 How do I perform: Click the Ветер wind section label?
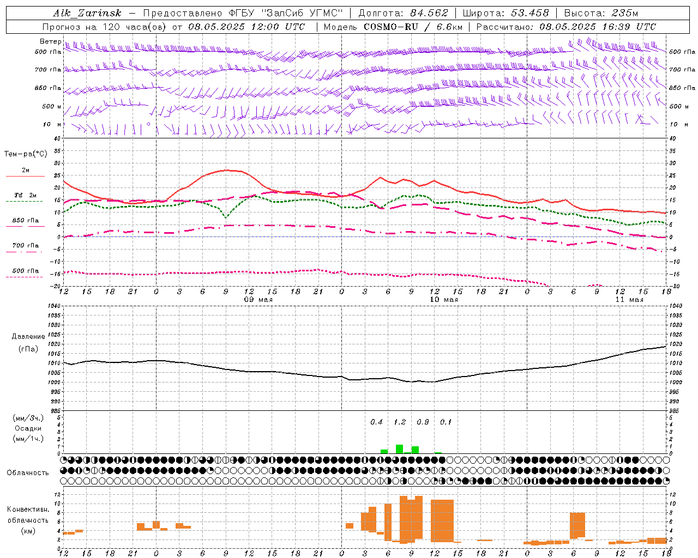click(50, 41)
